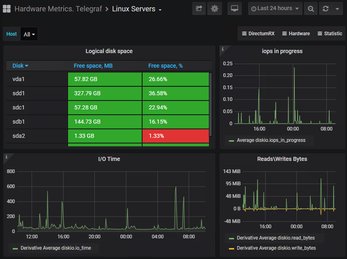Toggle the Average diskio.iops_in_progress legend series

[x=271, y=140]
